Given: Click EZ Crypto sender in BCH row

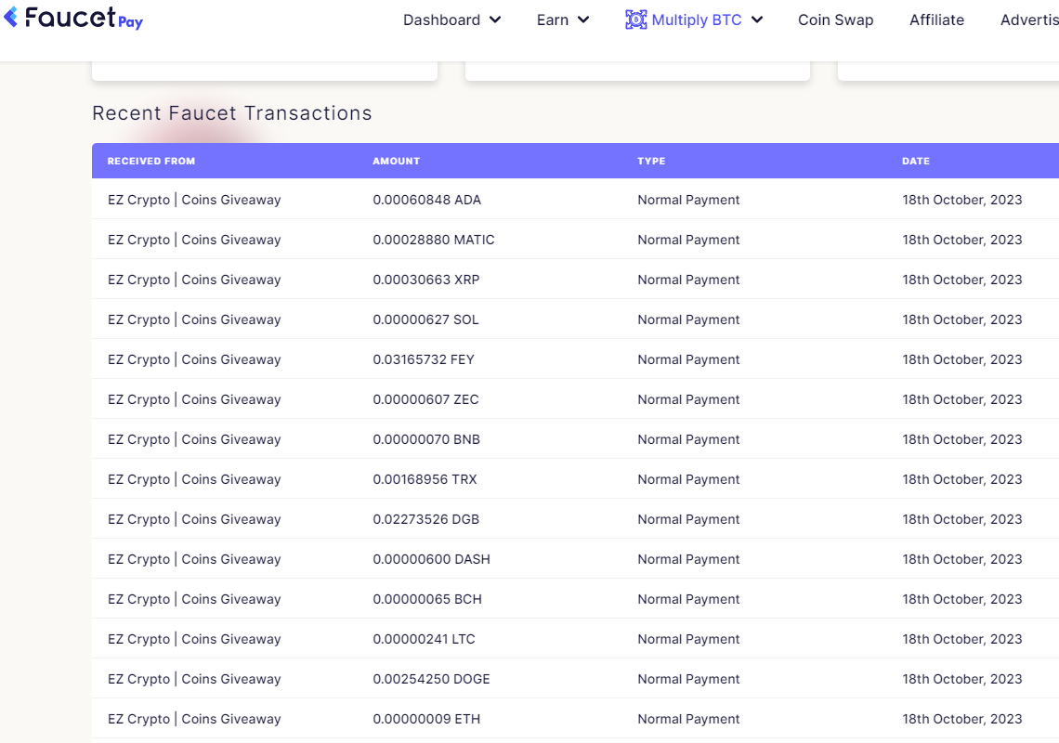Looking at the screenshot, I should click(194, 598).
